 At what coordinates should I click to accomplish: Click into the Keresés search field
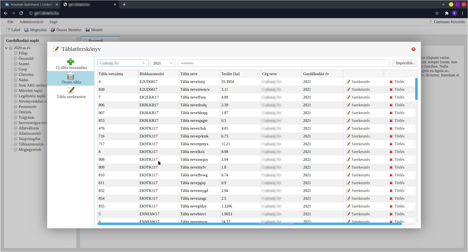click(x=284, y=63)
